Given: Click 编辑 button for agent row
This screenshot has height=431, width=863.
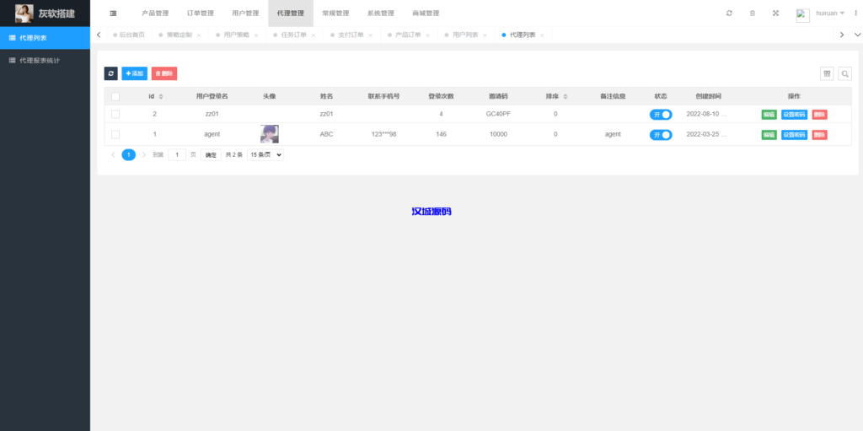Looking at the screenshot, I should point(769,135).
